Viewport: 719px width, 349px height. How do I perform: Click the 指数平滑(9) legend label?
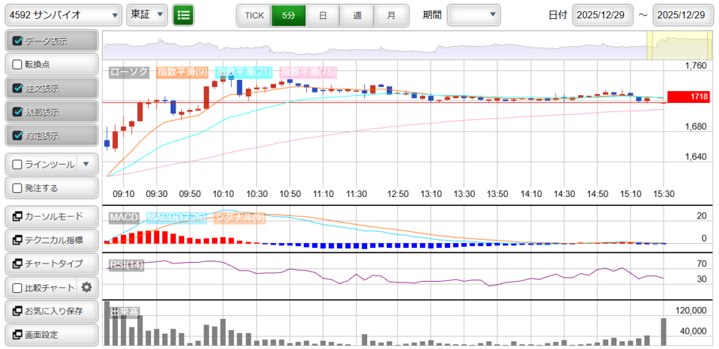coord(182,71)
